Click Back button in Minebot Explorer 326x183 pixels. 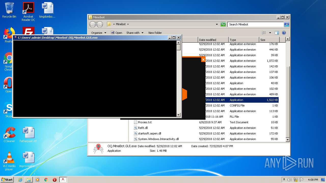[93, 24]
